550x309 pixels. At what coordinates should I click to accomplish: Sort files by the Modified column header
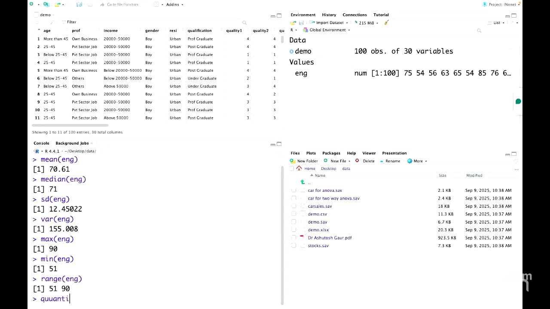(x=474, y=175)
